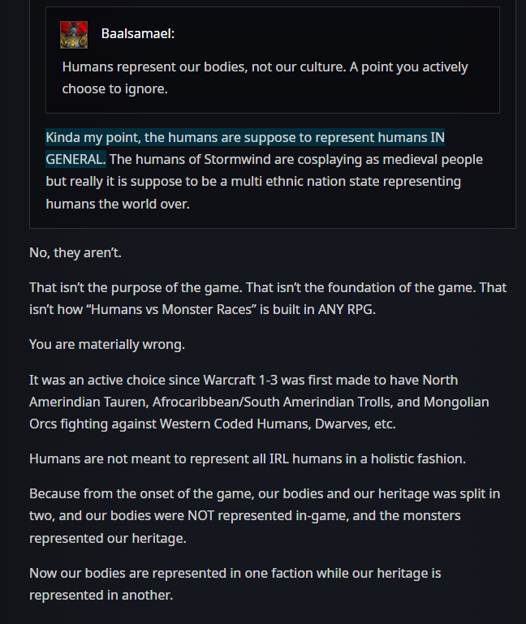Screen dimensions: 526x624
Task: Click the phrase "Western Coded Humans"
Action: coord(235,424)
